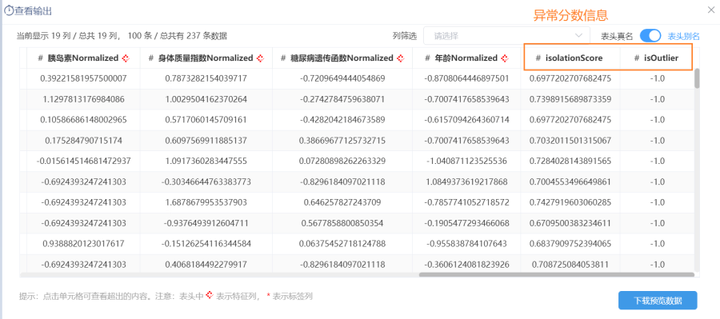Click the 年龄Normalized column header
The height and width of the screenshot is (319, 720).
point(466,58)
